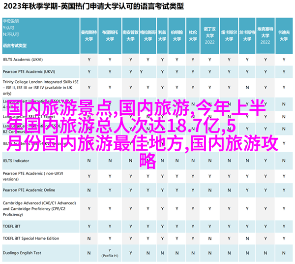
Task: Select the 布里斯托大学 column header
Action: 110,35
